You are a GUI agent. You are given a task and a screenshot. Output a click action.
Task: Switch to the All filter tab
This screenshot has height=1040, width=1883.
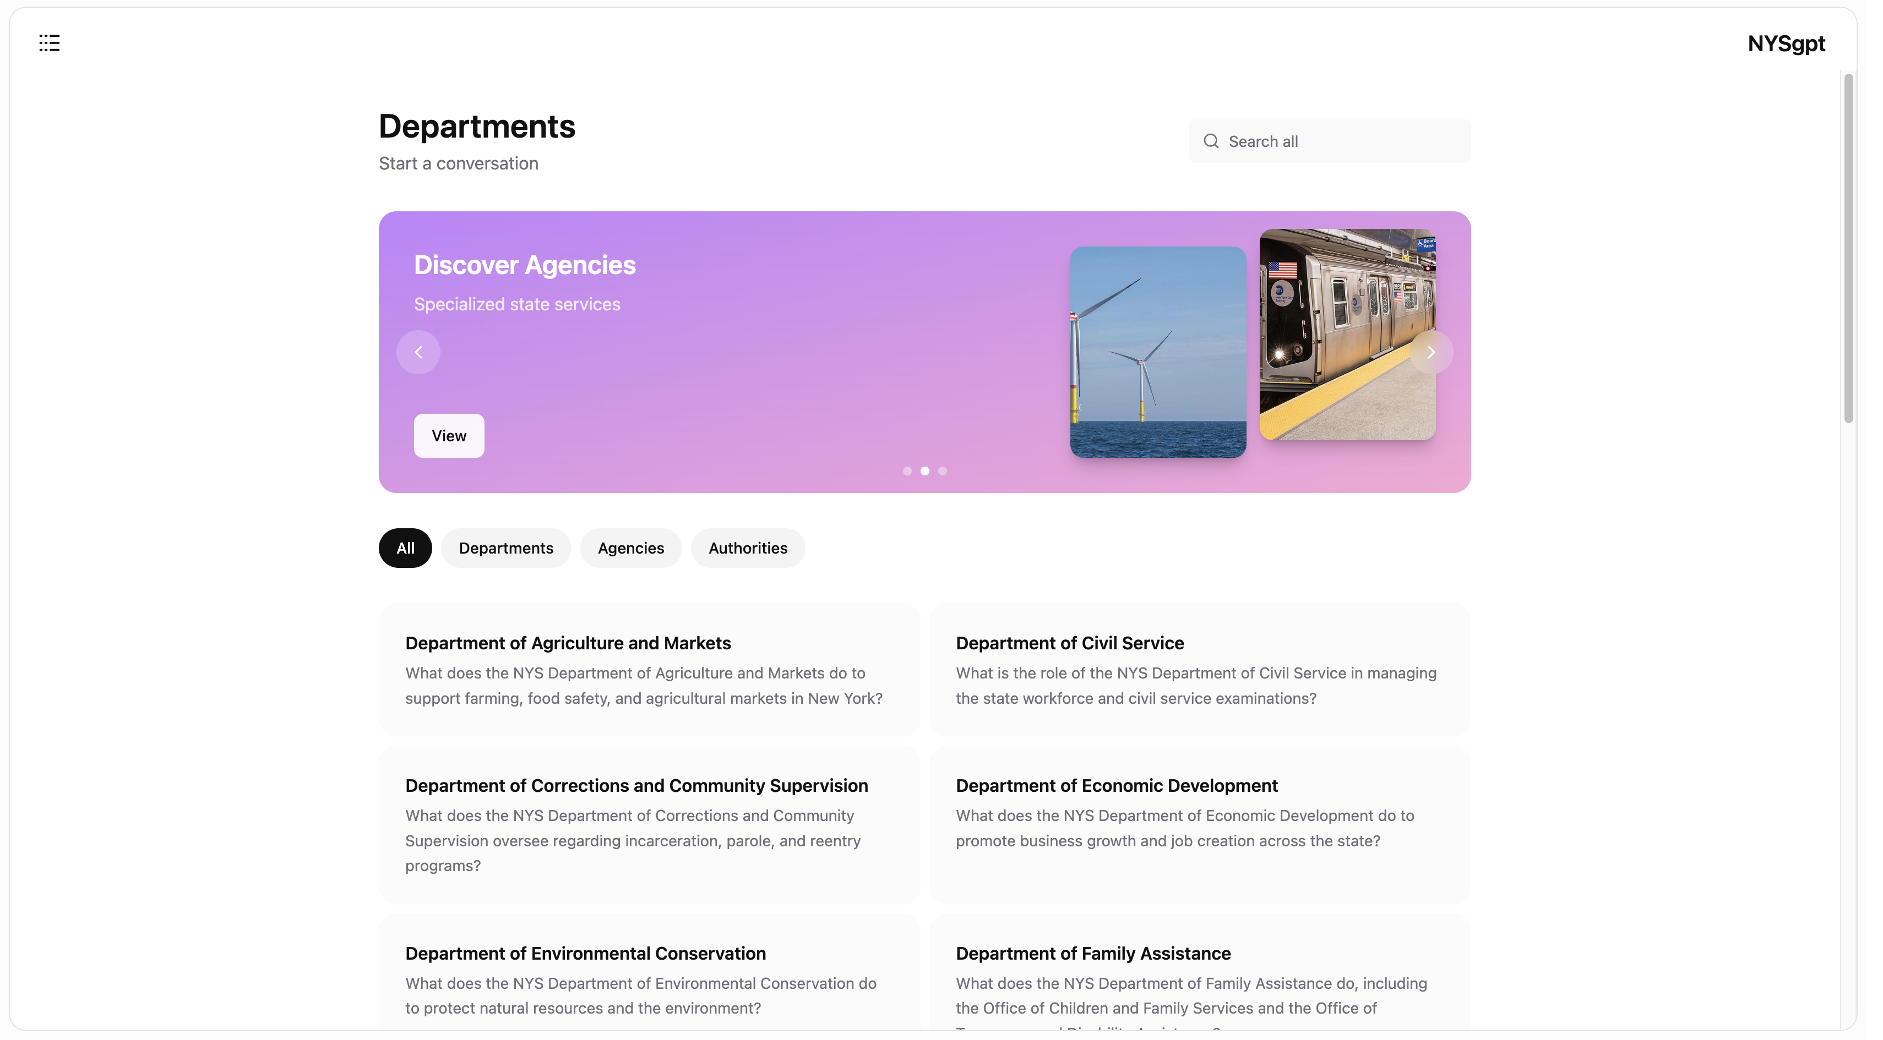tap(405, 548)
